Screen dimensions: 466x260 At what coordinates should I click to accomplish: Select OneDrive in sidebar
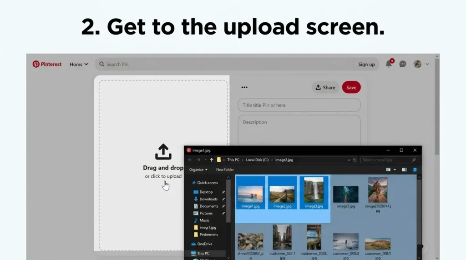pyautogui.click(x=202, y=244)
